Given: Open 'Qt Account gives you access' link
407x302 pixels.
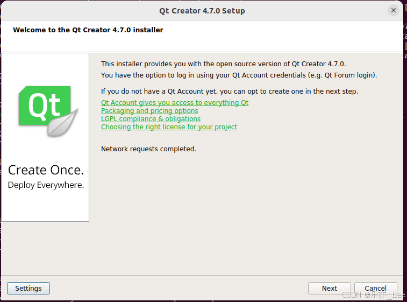Looking at the screenshot, I should pos(175,103).
